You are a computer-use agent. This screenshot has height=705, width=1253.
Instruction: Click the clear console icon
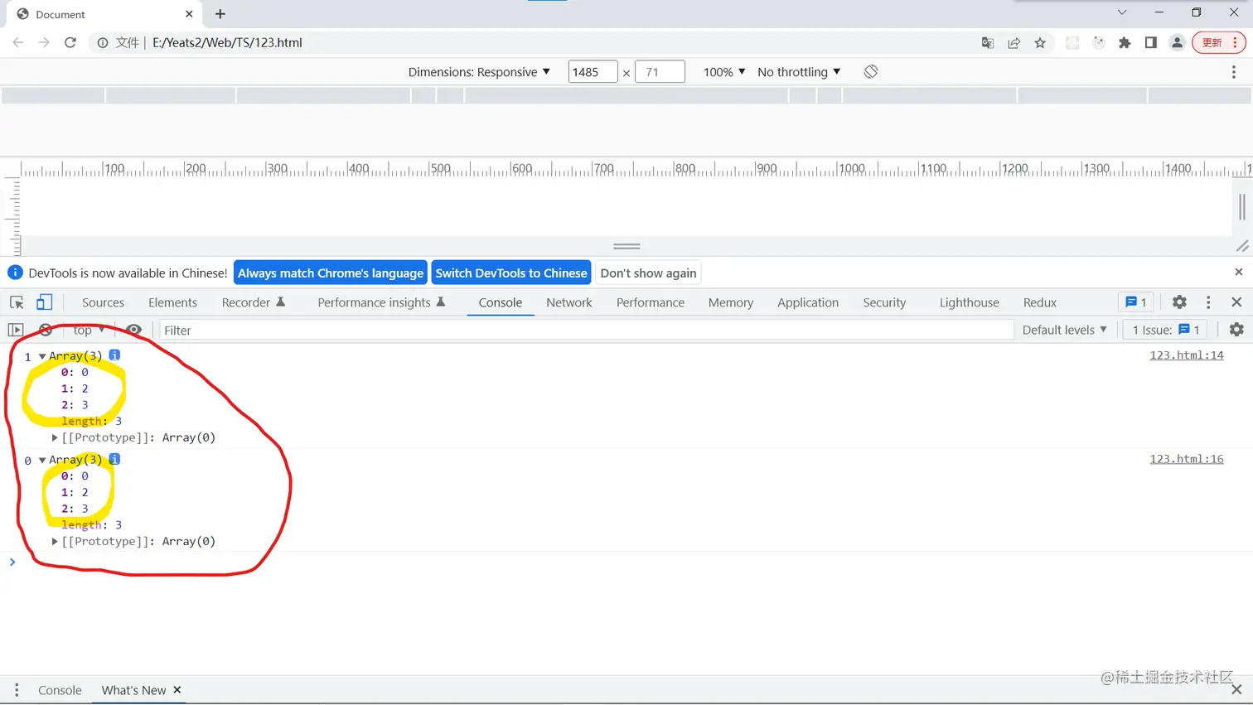pos(46,330)
